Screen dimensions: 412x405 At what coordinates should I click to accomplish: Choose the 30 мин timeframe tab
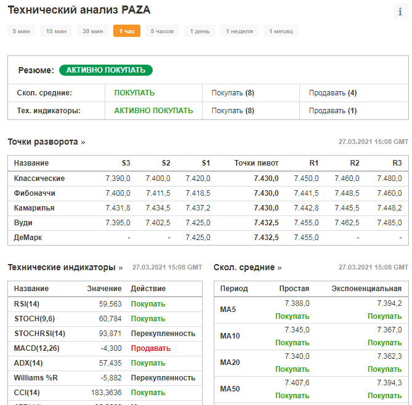tap(92, 31)
